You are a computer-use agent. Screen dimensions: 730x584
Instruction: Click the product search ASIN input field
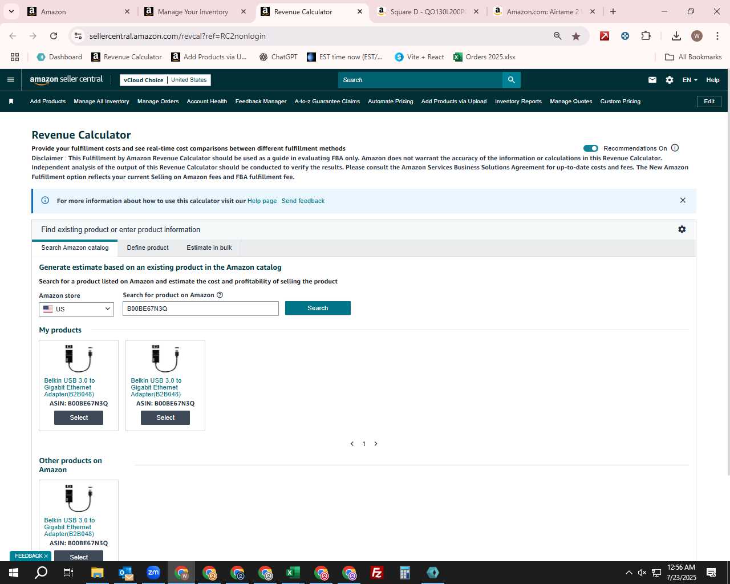[201, 309]
